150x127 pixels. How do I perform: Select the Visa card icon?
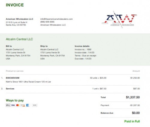(x=13, y=105)
